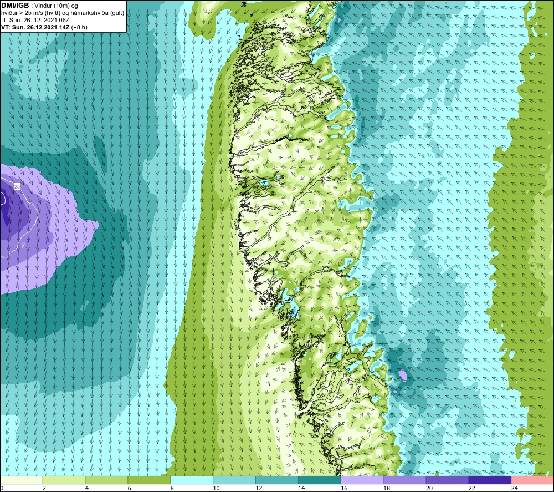Screen dimensions: 554x492
Task: Click legend scale value 6
Action: tap(129, 488)
